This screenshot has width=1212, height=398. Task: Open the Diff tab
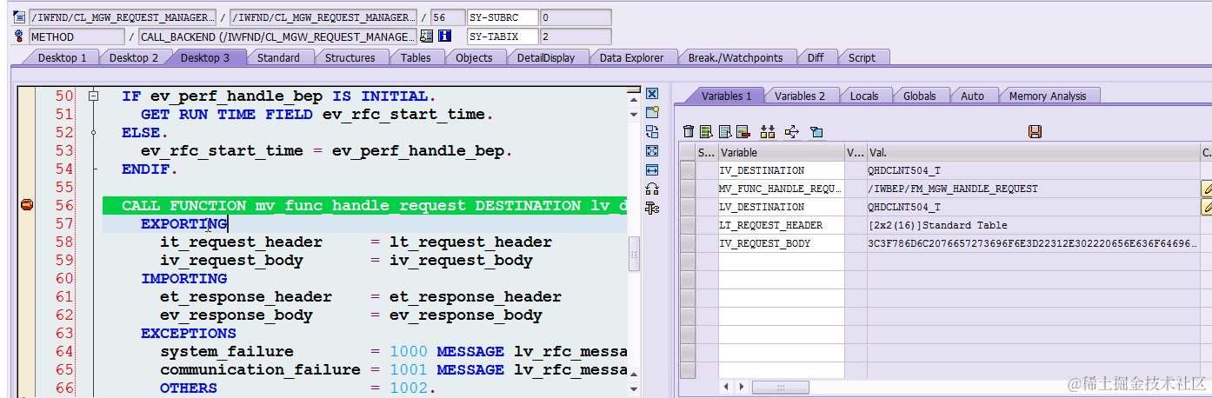coord(816,57)
